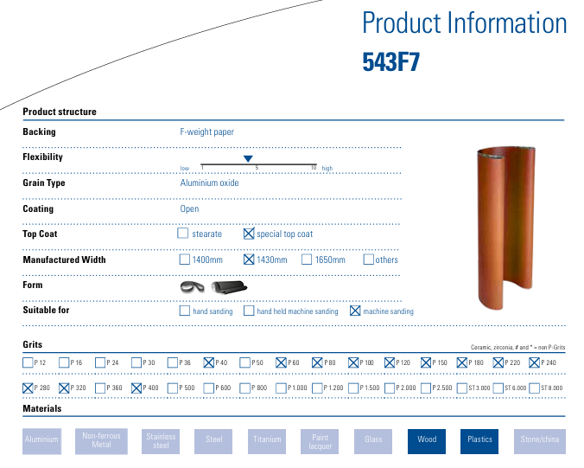Select the Non-ferrous Metal tile
The height and width of the screenshot is (468, 584).
(x=101, y=441)
